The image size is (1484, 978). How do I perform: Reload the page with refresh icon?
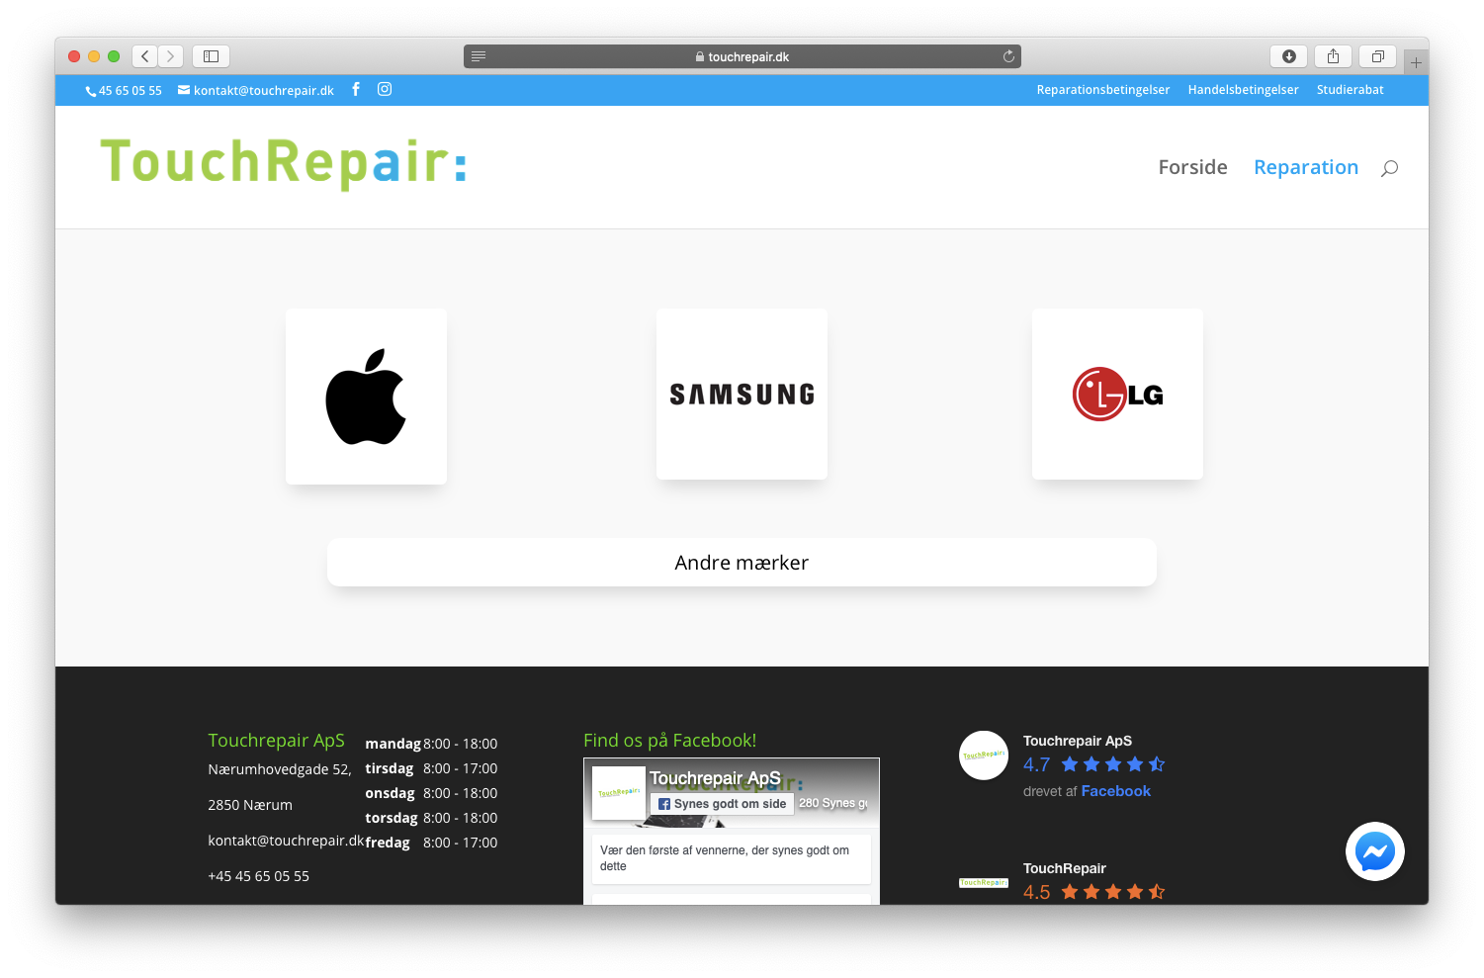[1008, 56]
